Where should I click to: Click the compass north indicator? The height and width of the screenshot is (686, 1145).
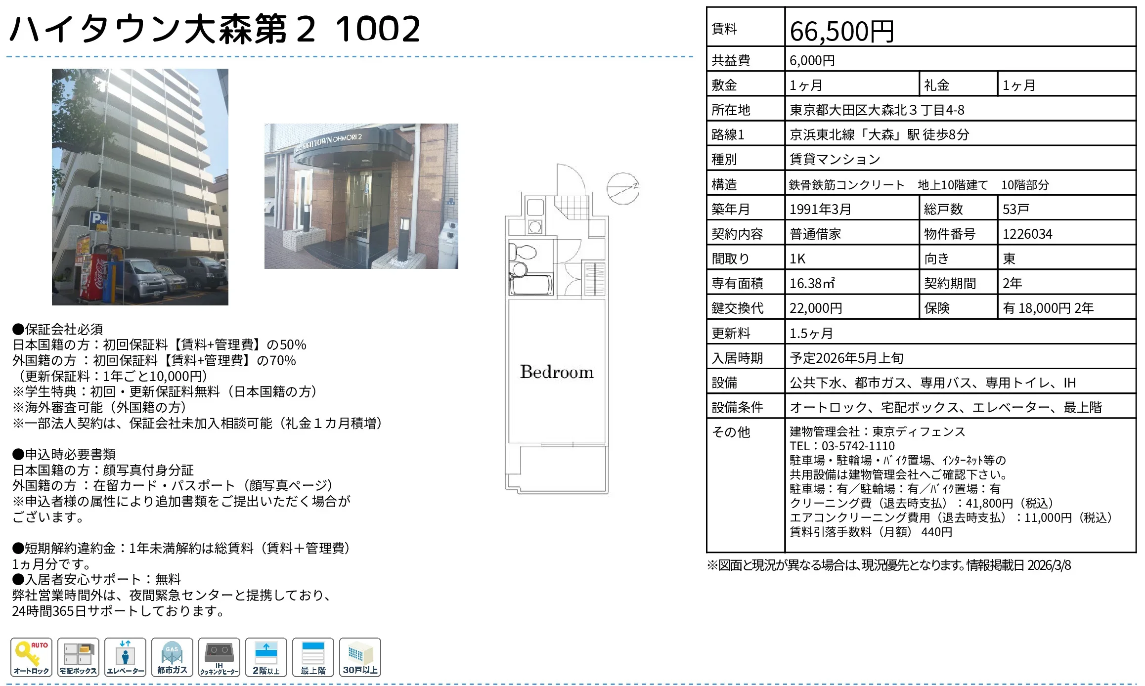[x=622, y=188]
